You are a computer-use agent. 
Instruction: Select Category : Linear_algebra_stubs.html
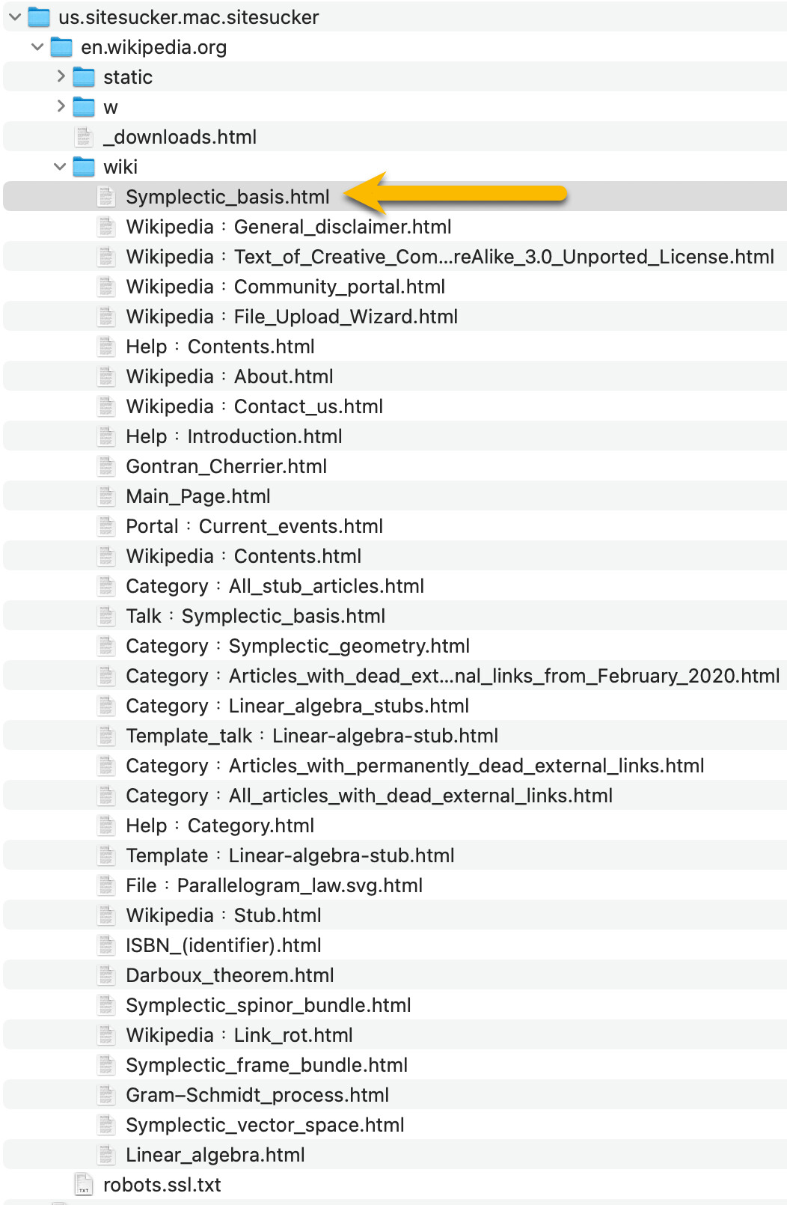(x=297, y=706)
